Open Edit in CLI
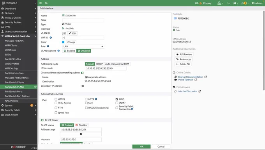Viewport: 265px width, 150px height. tap(183, 64)
